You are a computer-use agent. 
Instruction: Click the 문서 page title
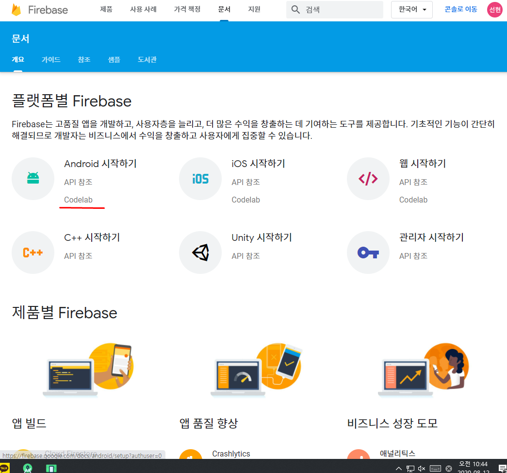tap(20, 38)
